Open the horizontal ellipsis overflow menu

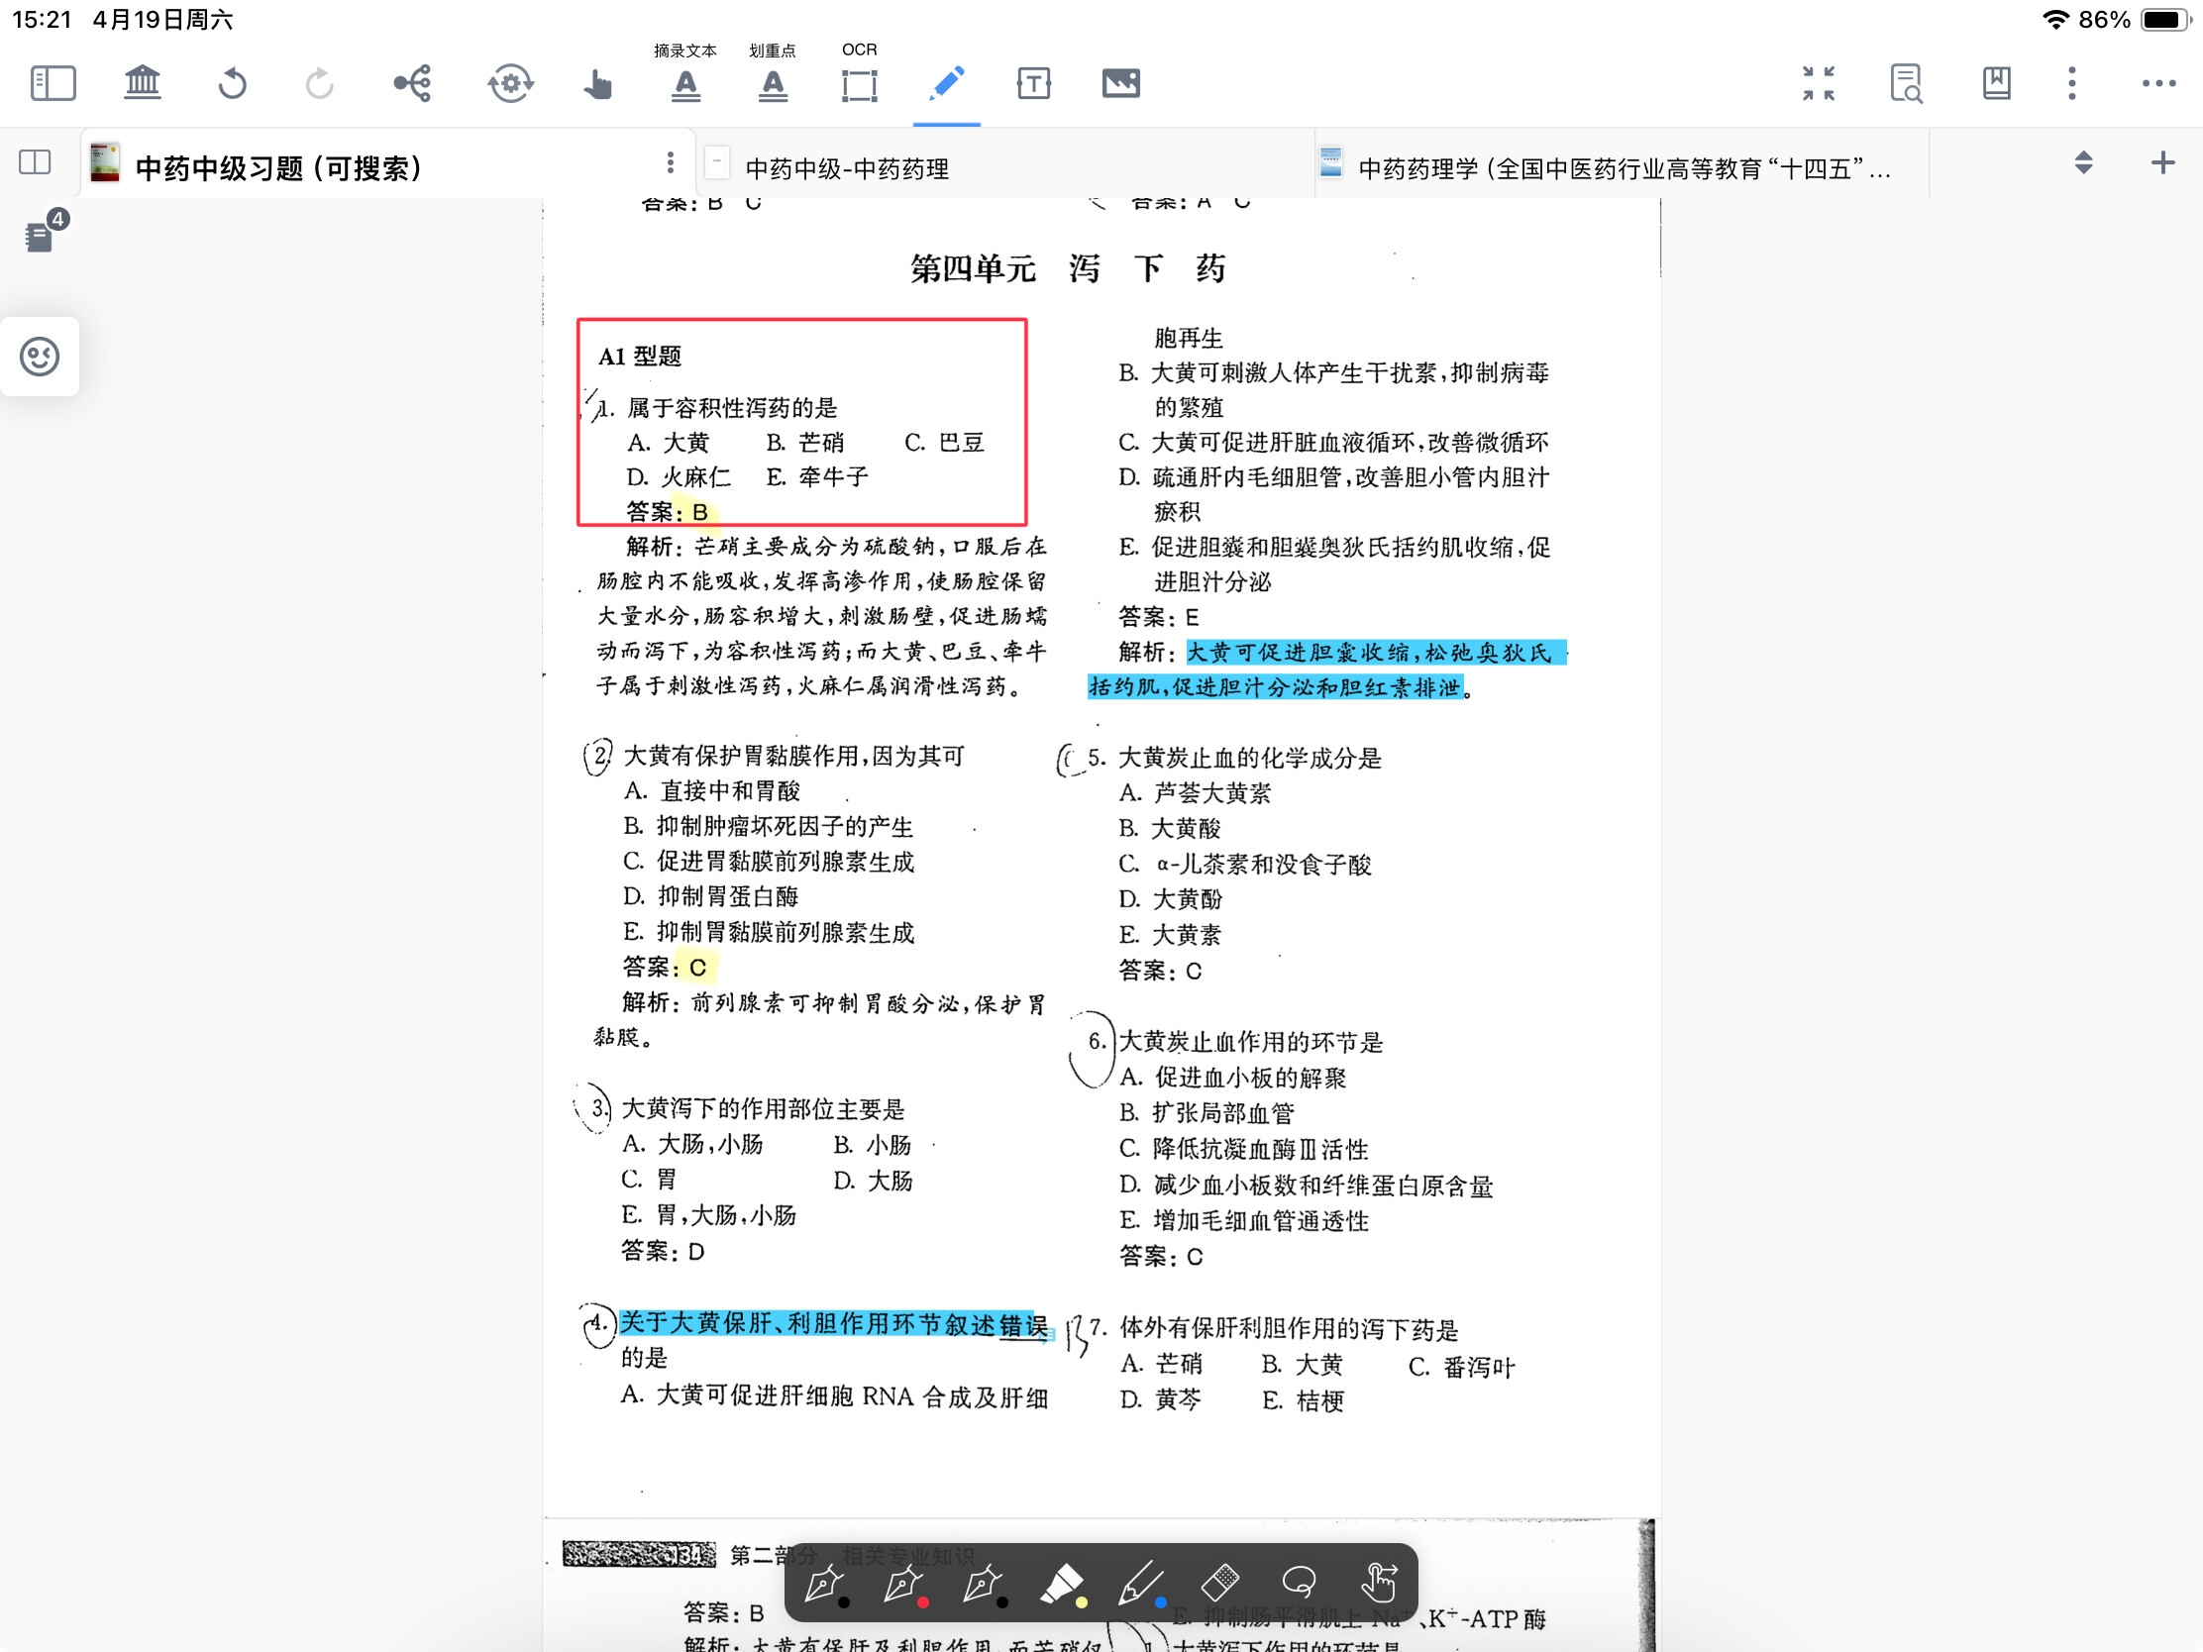tap(2159, 82)
